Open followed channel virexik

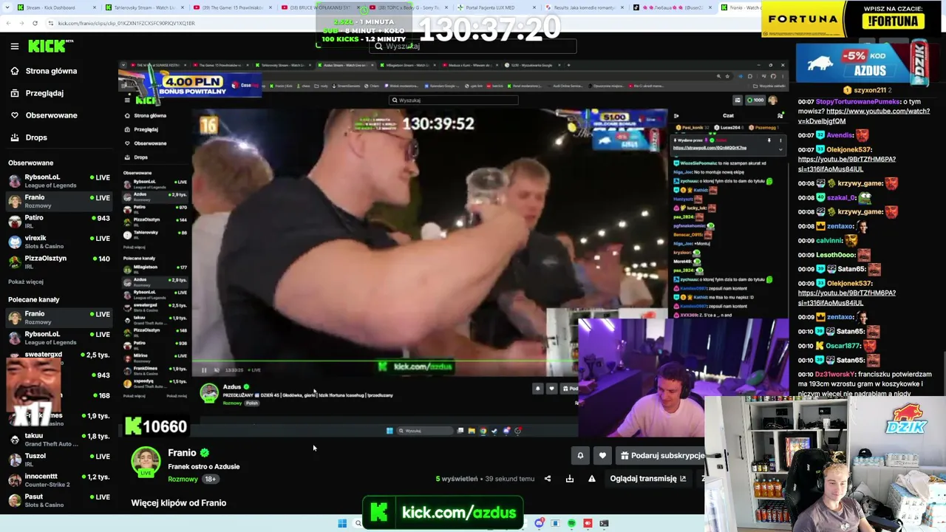click(59, 242)
